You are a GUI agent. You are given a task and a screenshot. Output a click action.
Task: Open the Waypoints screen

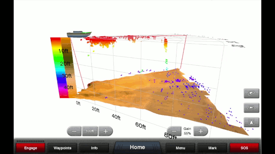coord(62,148)
